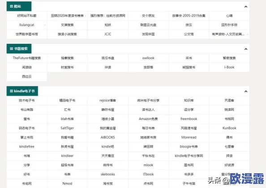Open the blah书库 link
The width and height of the screenshot is (266, 188).
point(67,119)
